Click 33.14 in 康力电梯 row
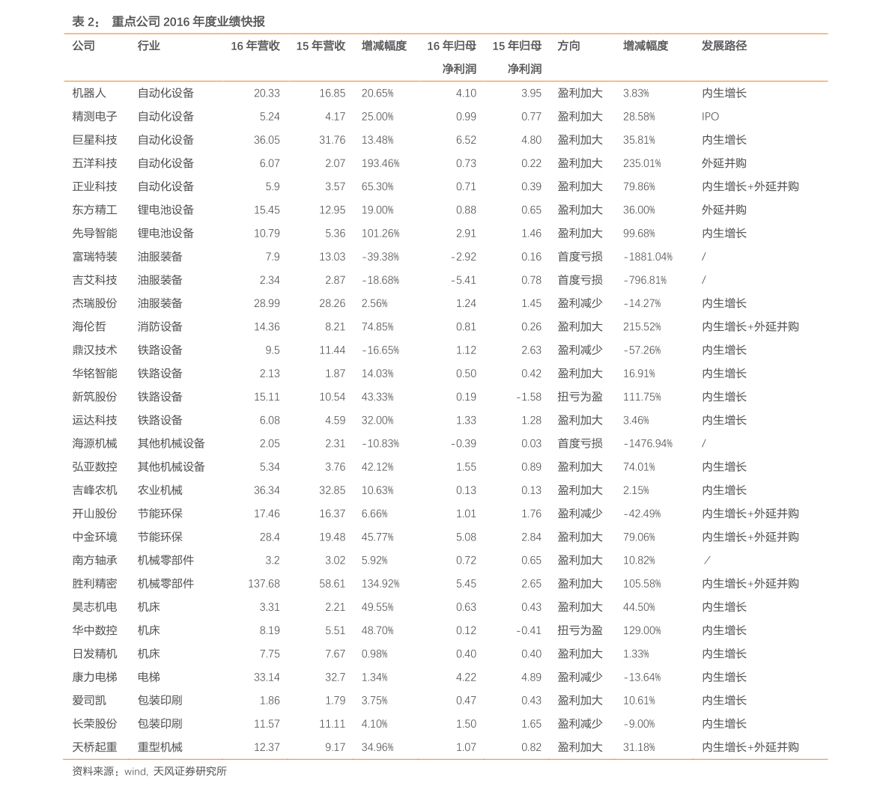Viewport: 892px width, 792px height. point(267,677)
